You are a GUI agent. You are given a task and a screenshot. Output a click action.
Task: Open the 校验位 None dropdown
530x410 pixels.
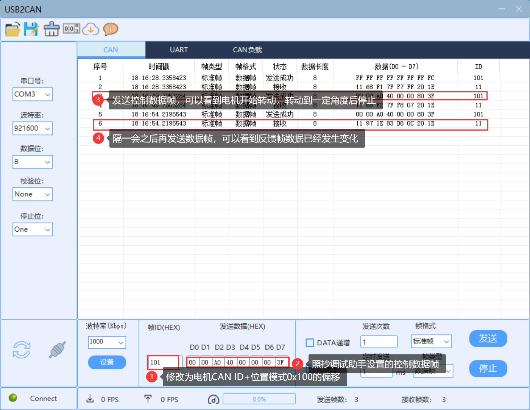33,194
